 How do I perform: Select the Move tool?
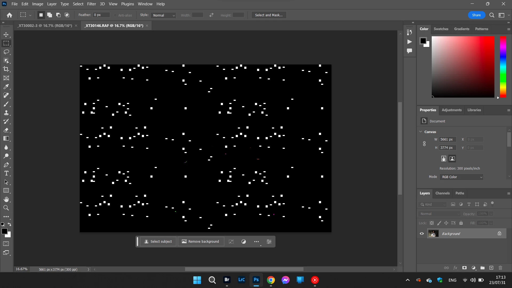(x=6, y=35)
